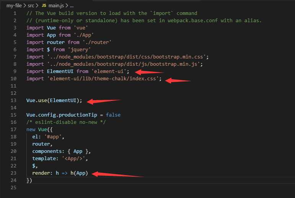Click Vue.config.productionTip property
The image size is (295, 198).
(62, 115)
